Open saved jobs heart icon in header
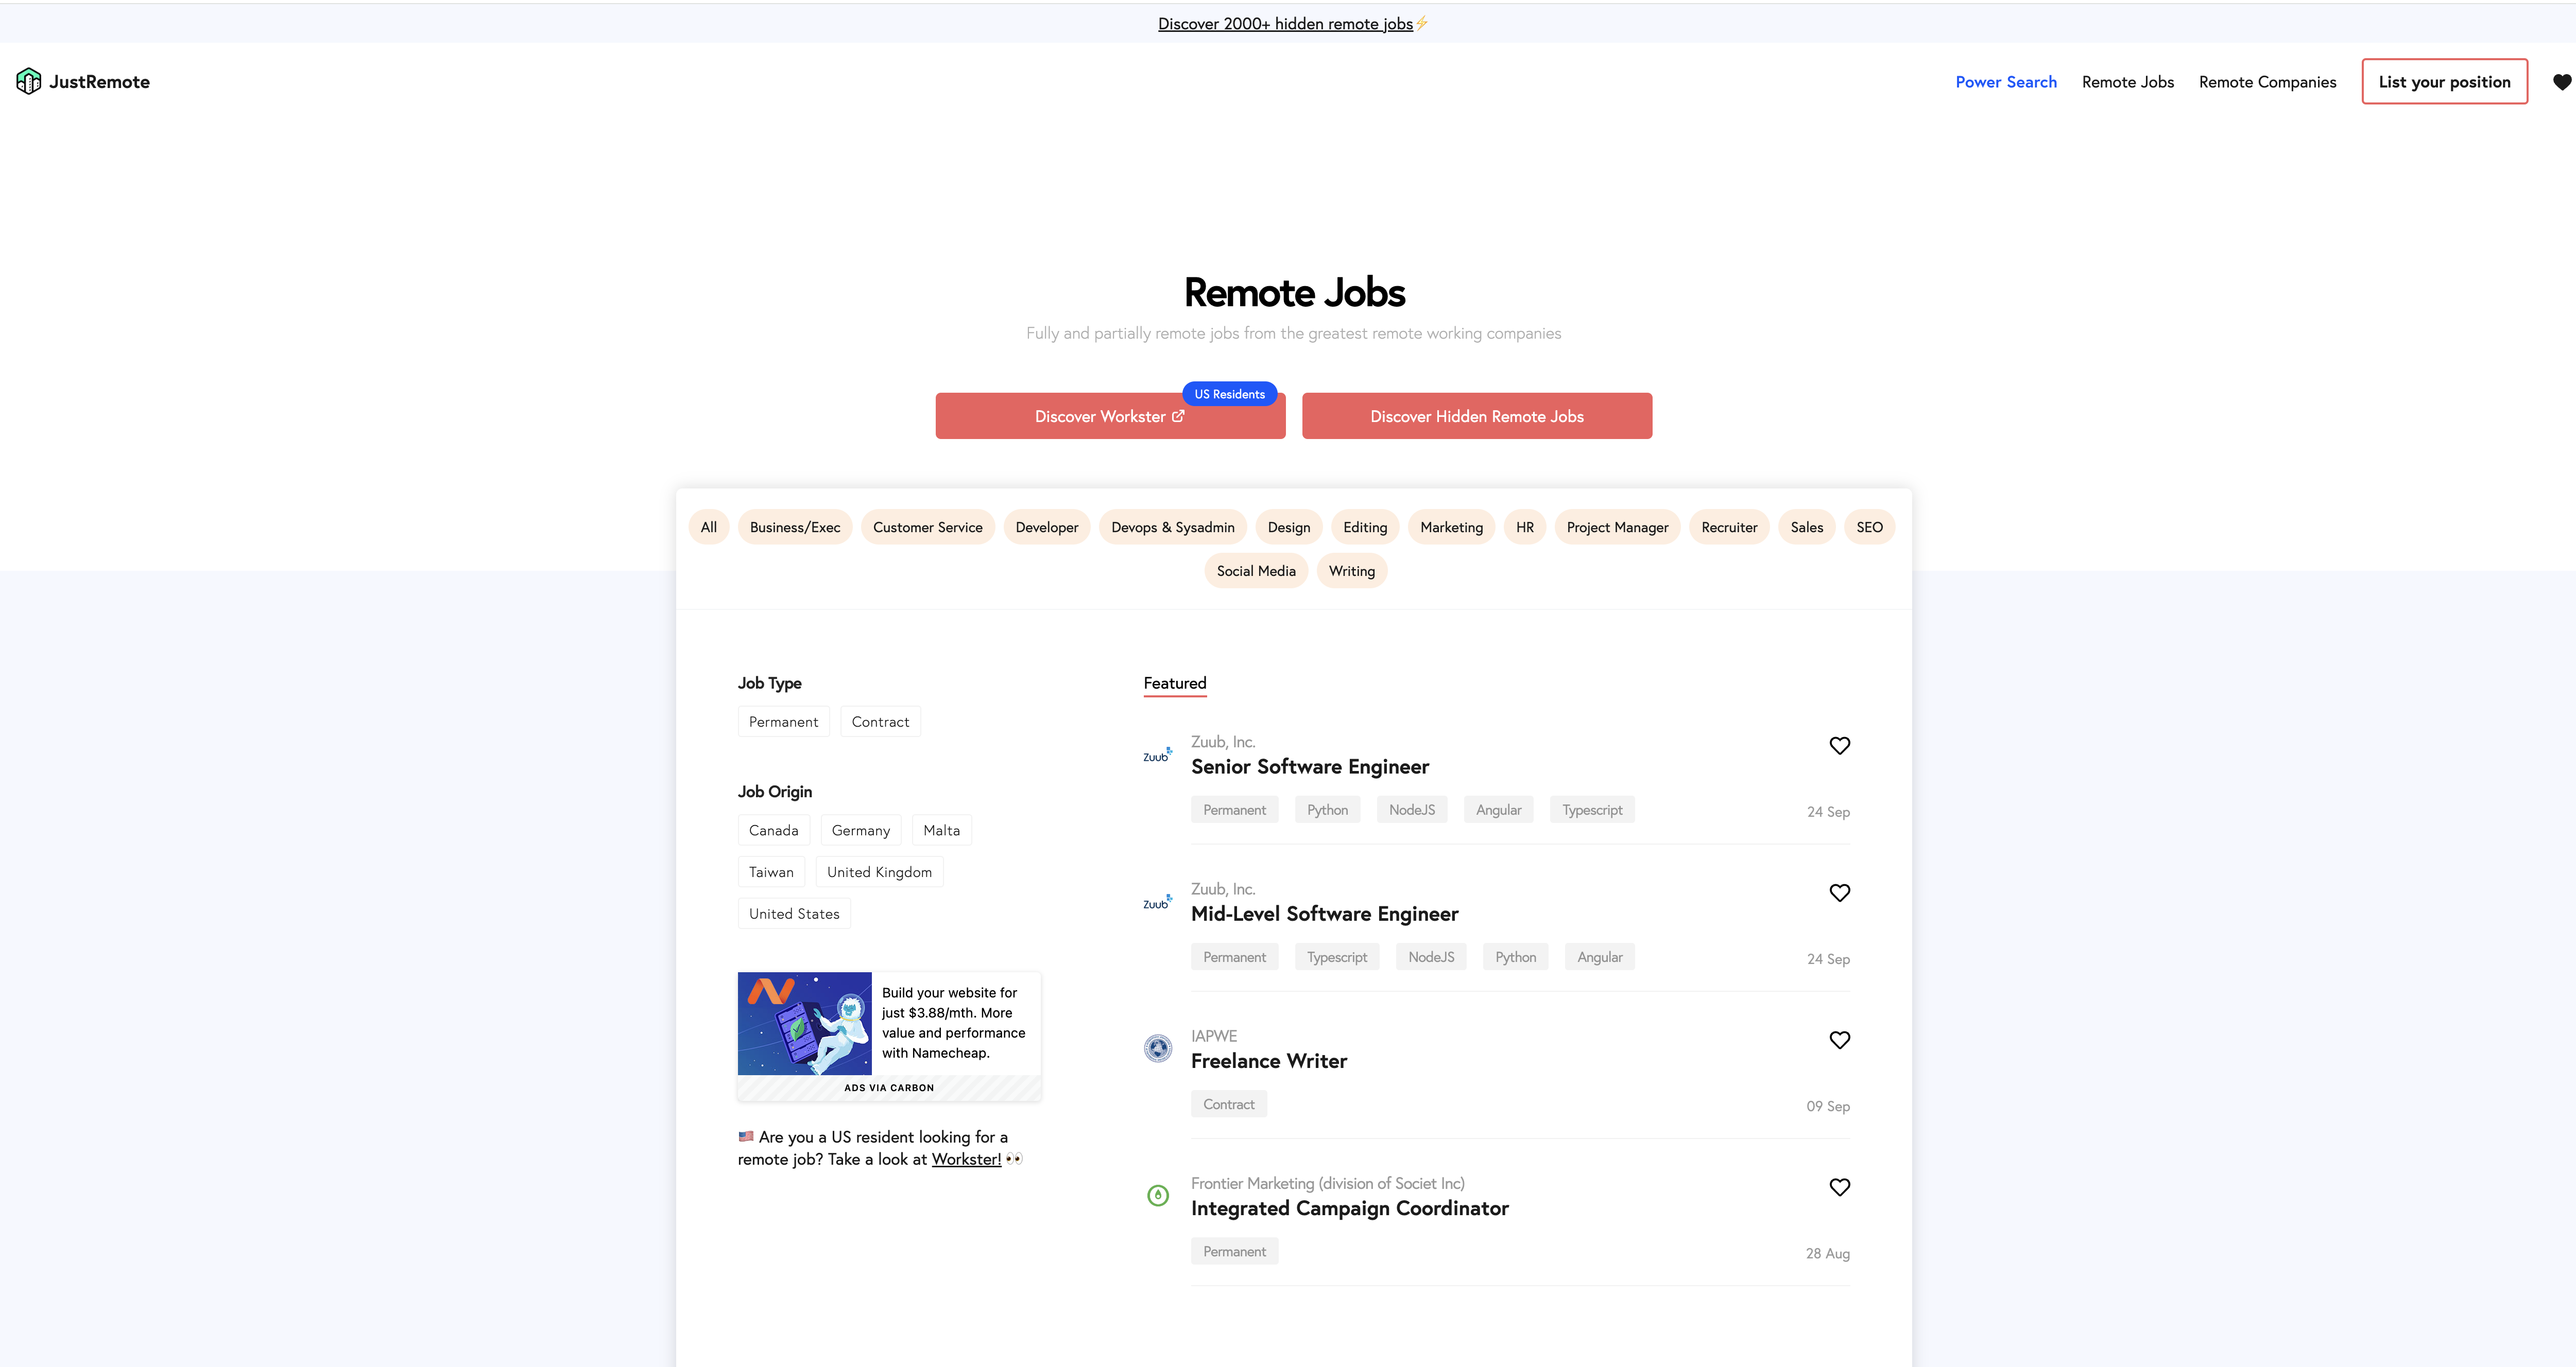The width and height of the screenshot is (2576, 1367). pos(2561,82)
